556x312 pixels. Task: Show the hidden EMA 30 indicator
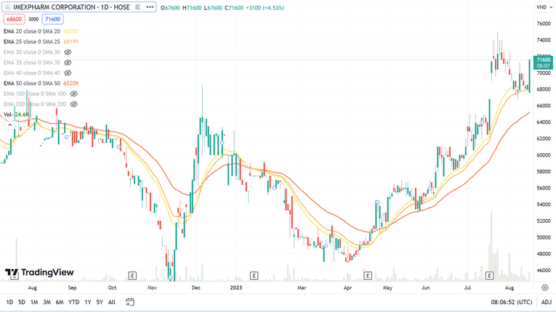coord(68,52)
